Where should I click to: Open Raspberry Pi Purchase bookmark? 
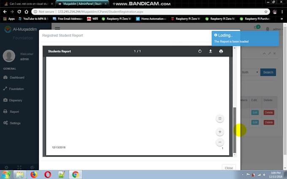255,19
